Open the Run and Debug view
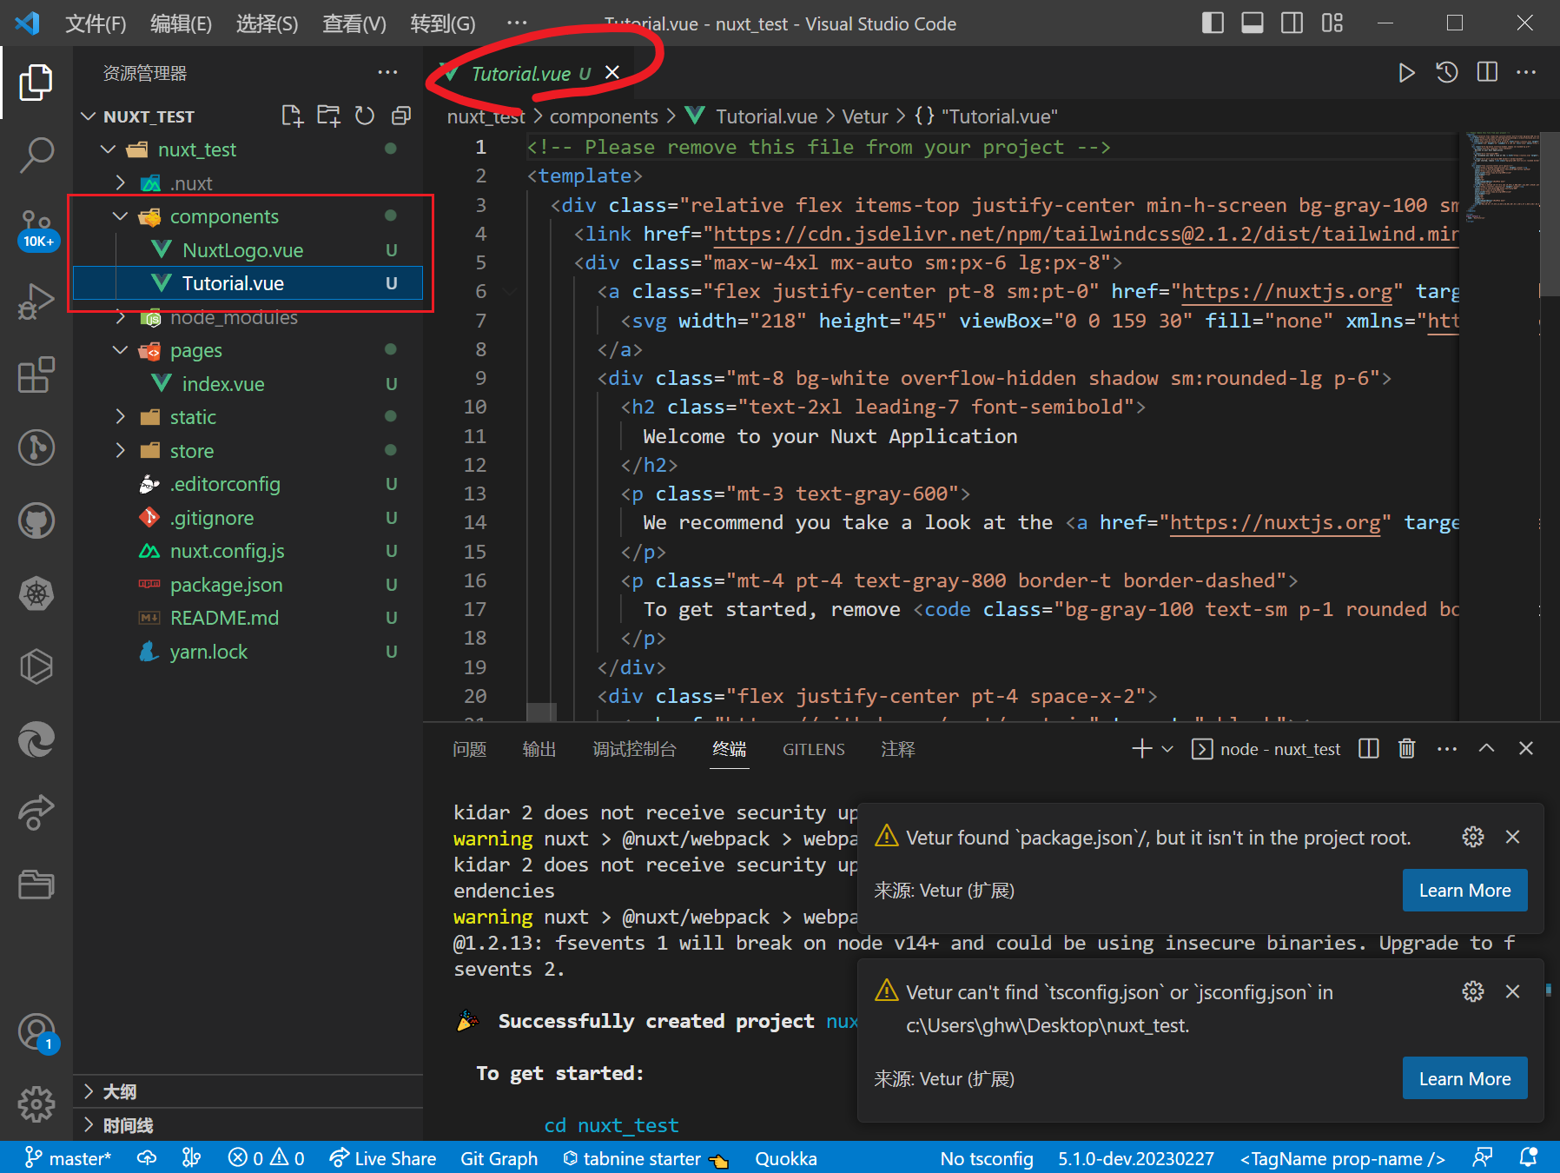 36,302
